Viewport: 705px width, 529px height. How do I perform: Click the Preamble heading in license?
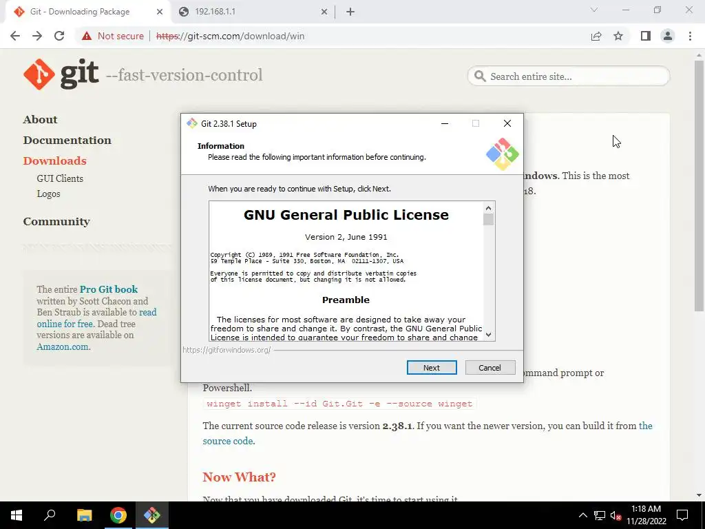coord(346,300)
